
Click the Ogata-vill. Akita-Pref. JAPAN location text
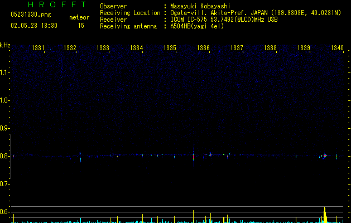219,13
